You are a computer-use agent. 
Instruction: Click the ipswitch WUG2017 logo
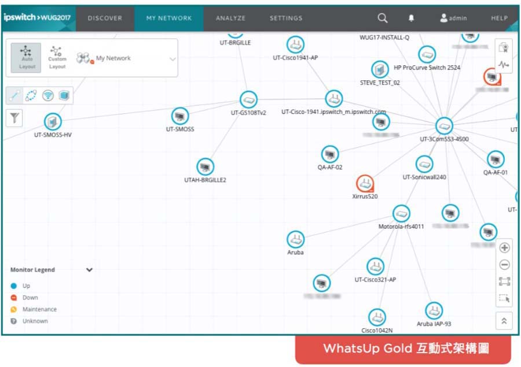coord(37,17)
